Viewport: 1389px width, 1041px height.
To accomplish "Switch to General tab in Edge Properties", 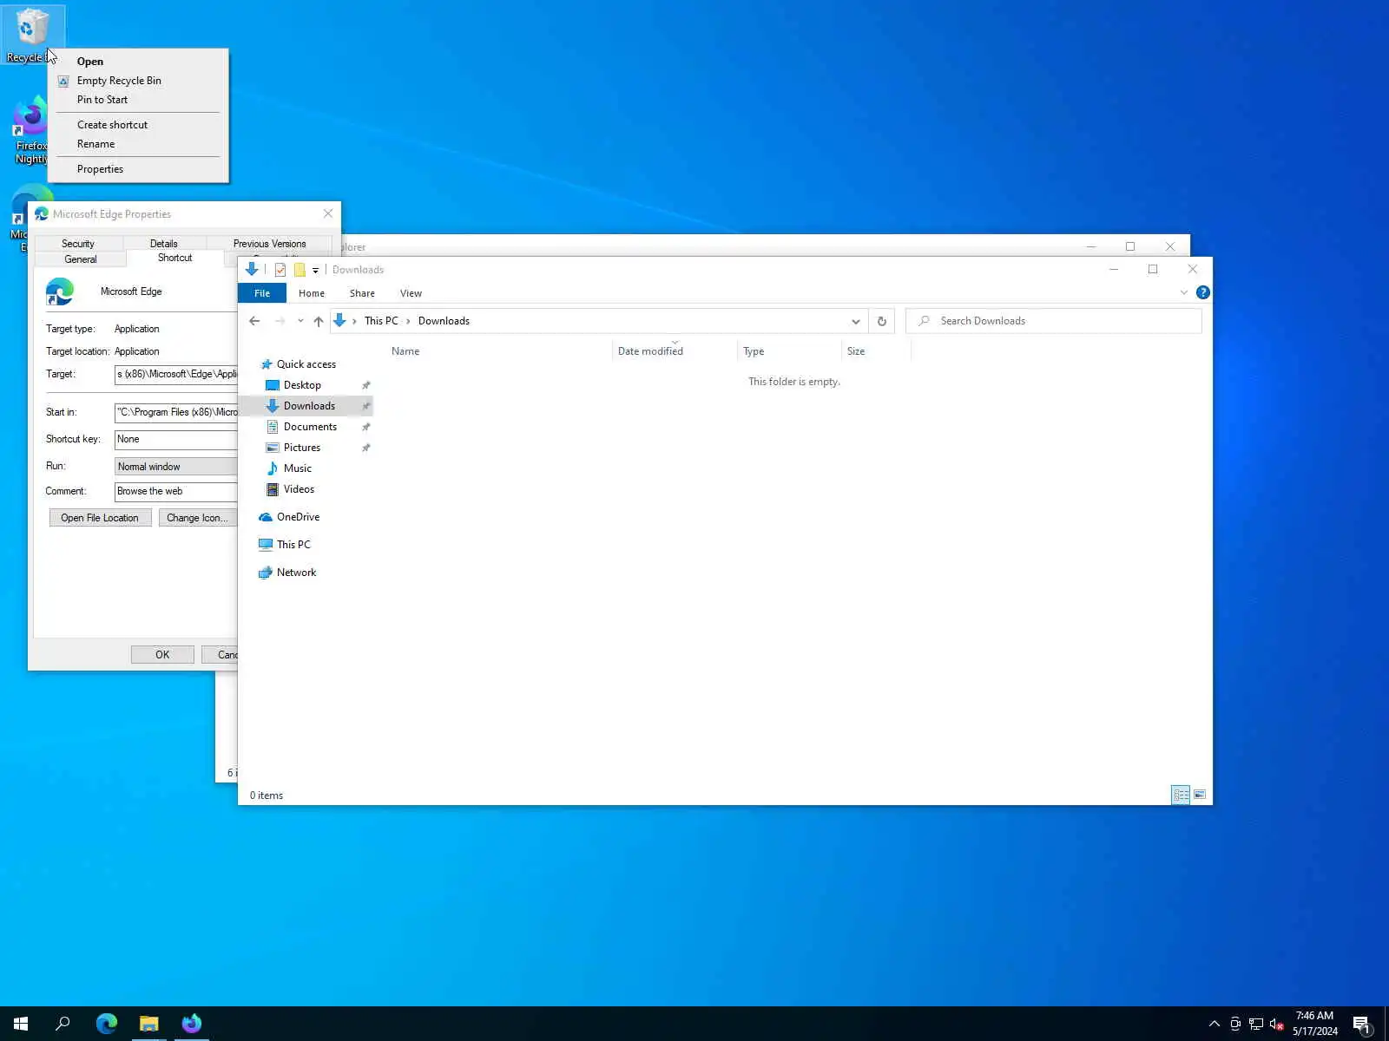I will (x=81, y=259).
